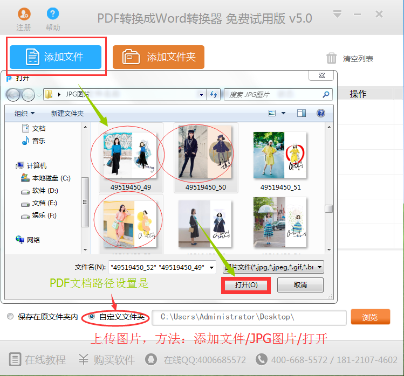Click file list scroll down arrow
Screen dimensions: 404x376
[329, 249]
